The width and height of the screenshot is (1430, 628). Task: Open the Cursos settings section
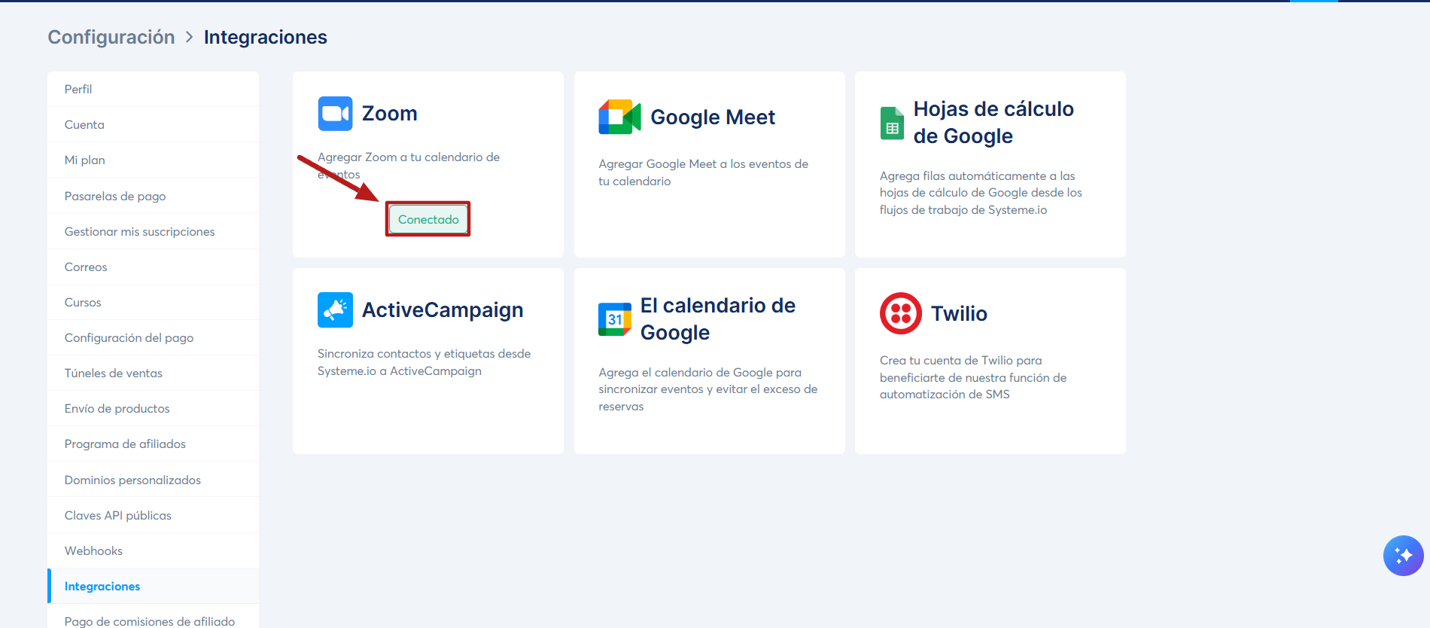coord(153,302)
